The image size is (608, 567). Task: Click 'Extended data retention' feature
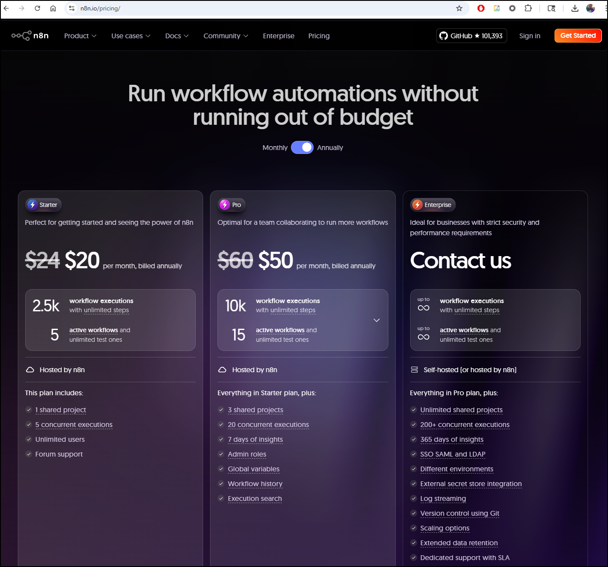click(x=459, y=543)
